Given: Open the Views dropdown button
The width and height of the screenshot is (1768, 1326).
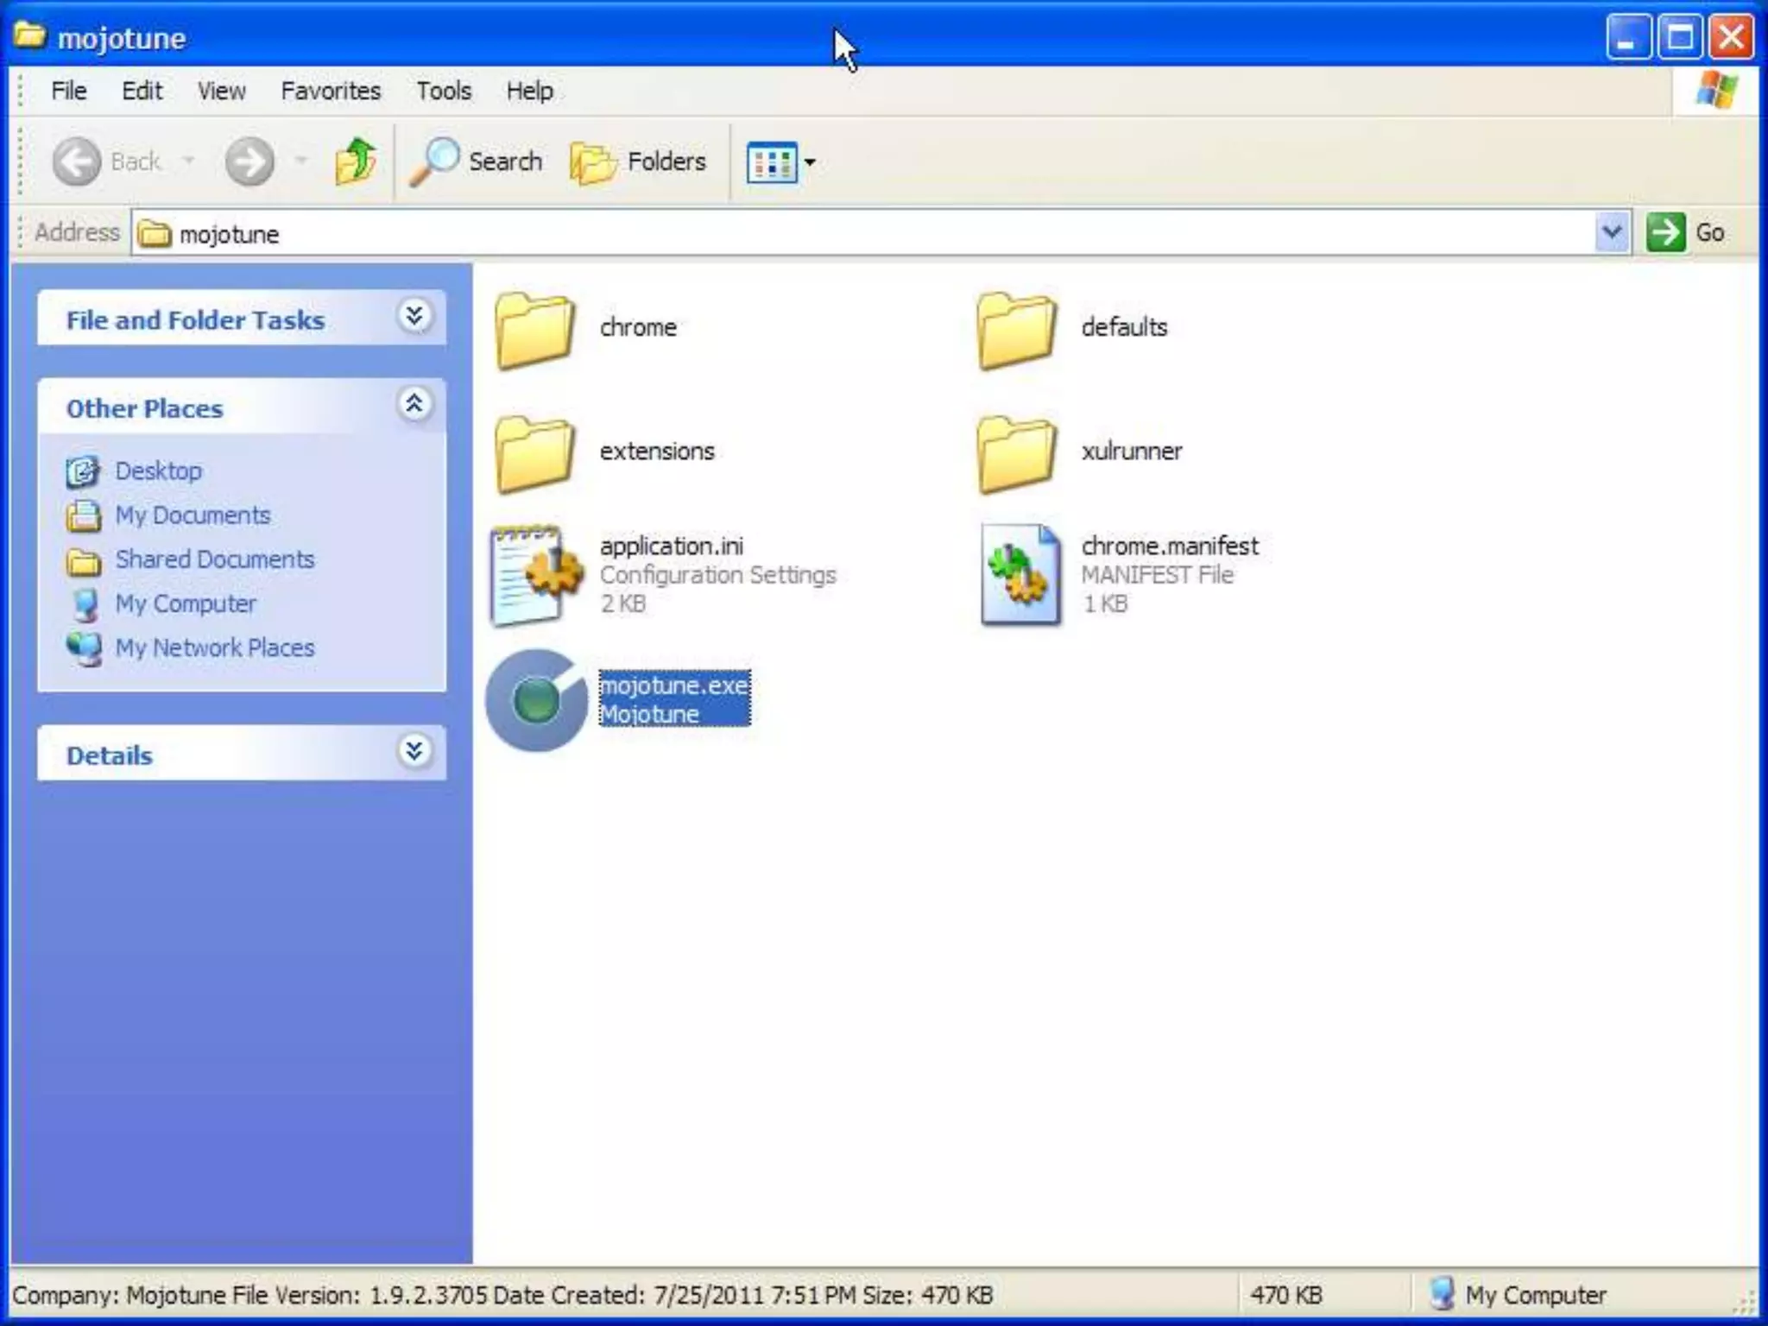Looking at the screenshot, I should (780, 161).
